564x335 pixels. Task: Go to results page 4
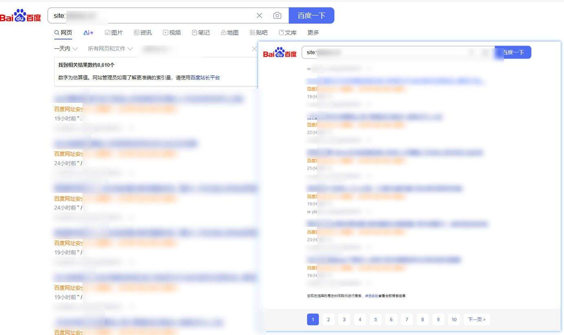pyautogui.click(x=360, y=320)
